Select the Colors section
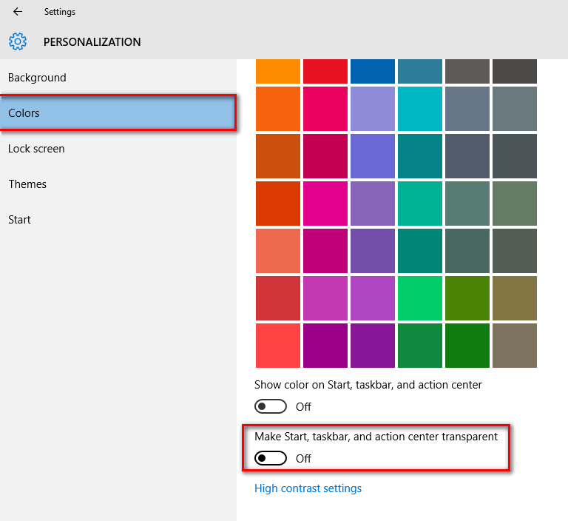Image resolution: width=568 pixels, height=521 pixels. (118, 112)
